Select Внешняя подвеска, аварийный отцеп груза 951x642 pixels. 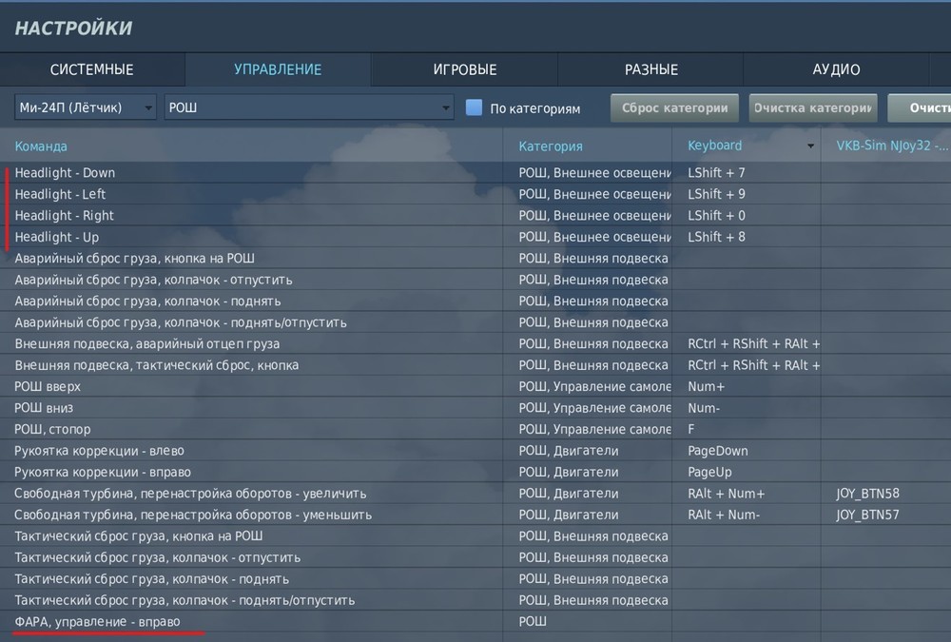point(147,343)
